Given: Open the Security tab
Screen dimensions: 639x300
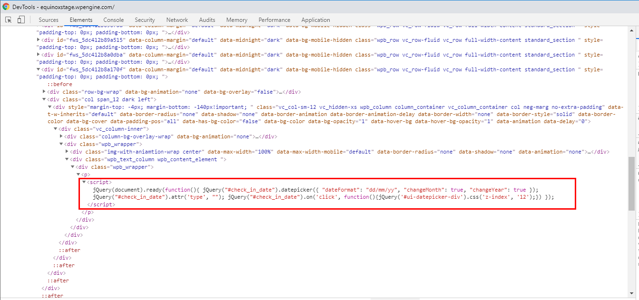Looking at the screenshot, I should click(145, 20).
